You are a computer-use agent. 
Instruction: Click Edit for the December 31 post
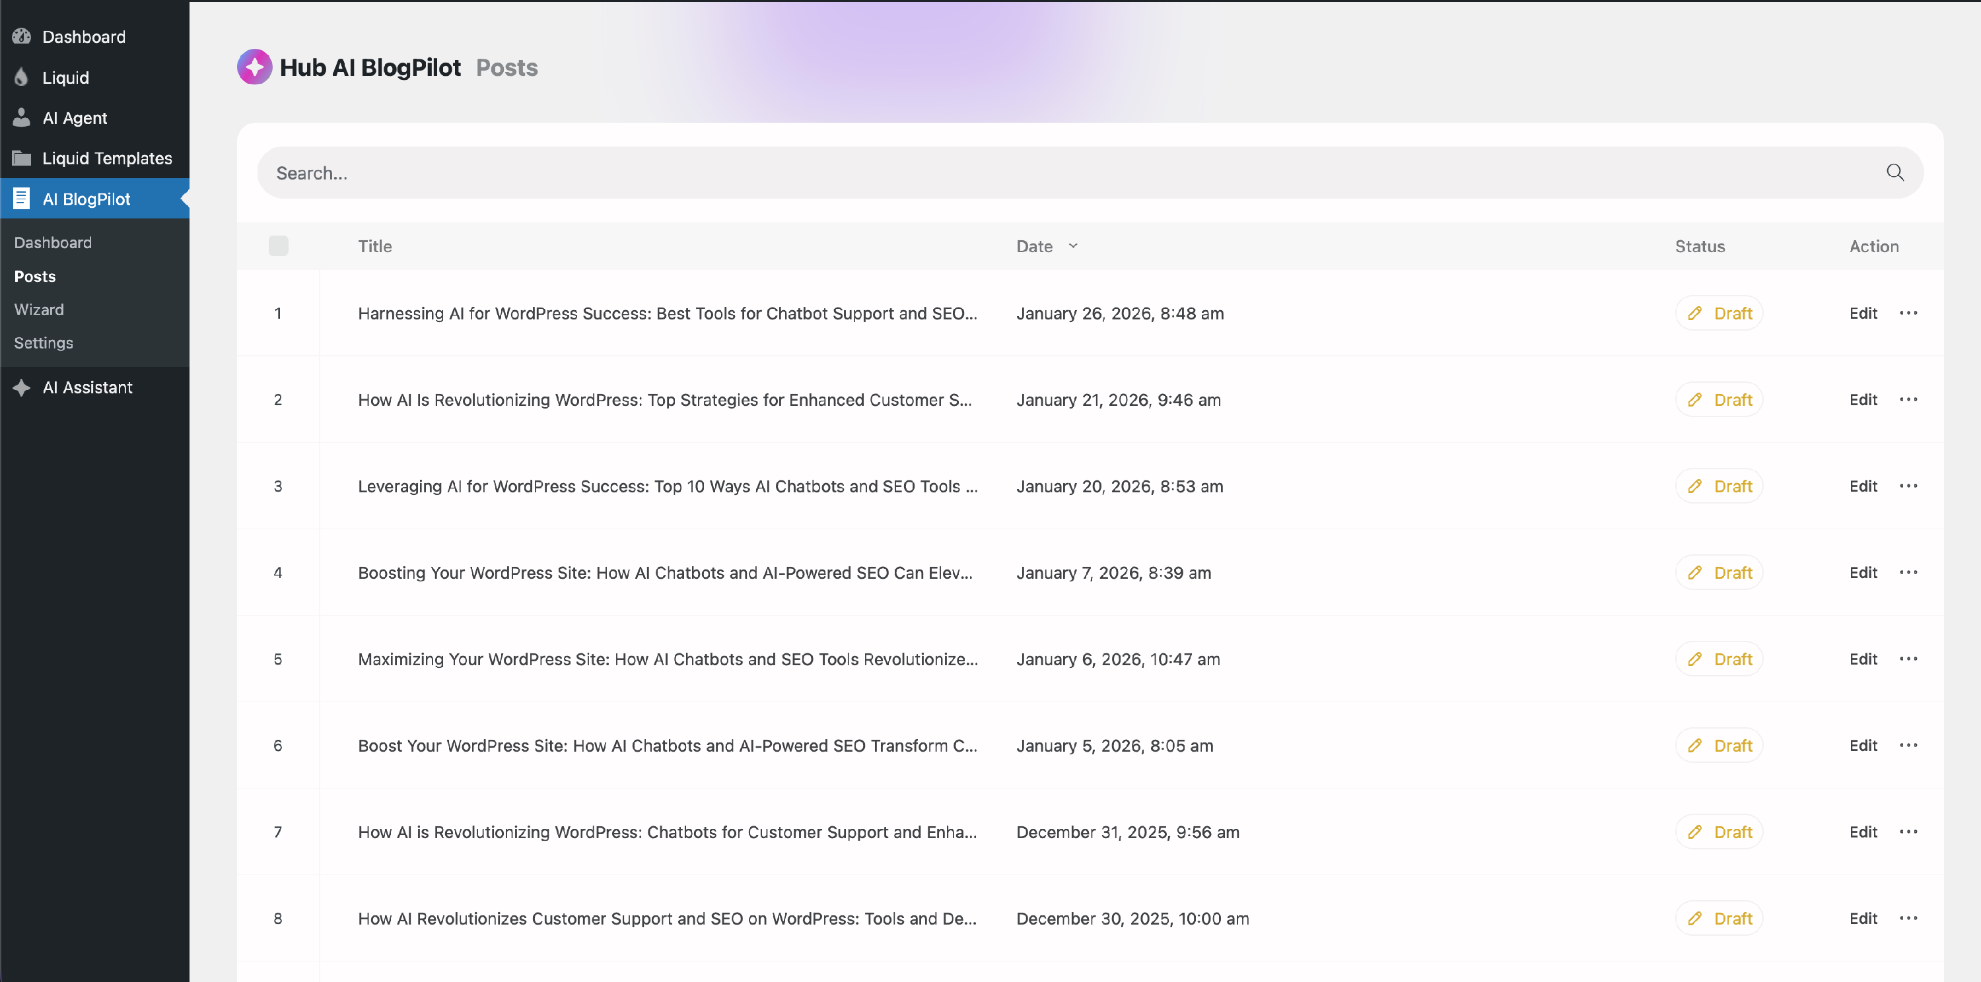(1863, 832)
